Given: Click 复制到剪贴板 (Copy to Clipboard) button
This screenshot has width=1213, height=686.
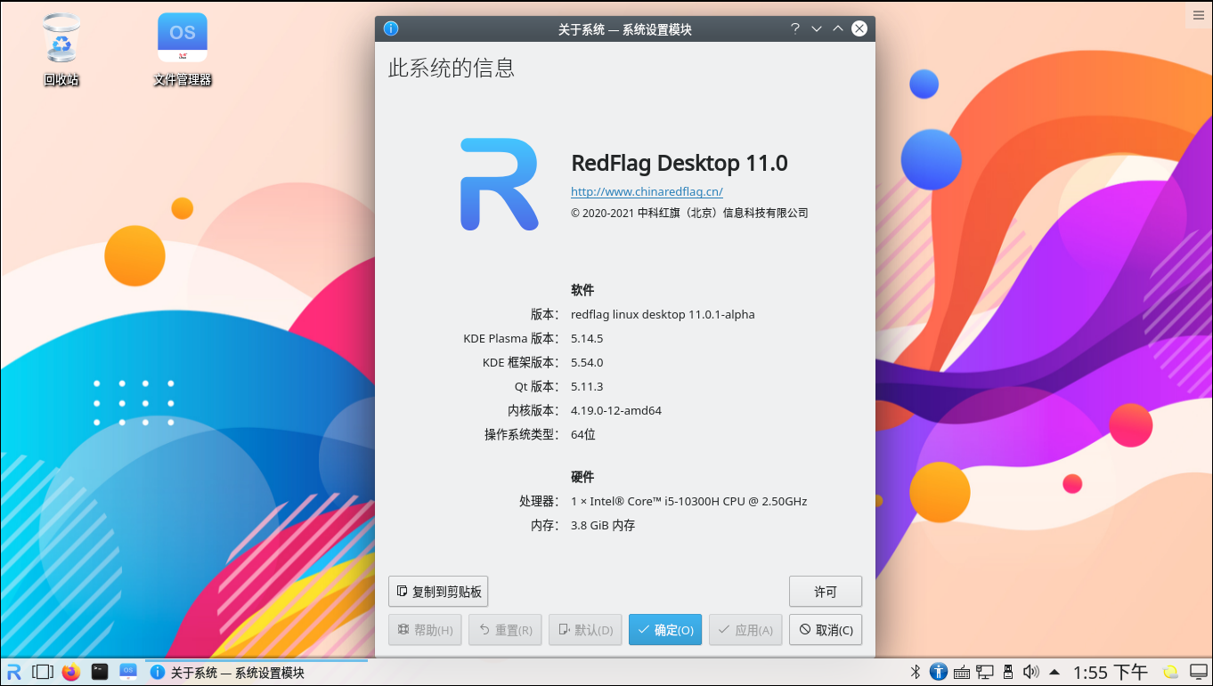Looking at the screenshot, I should 438,592.
